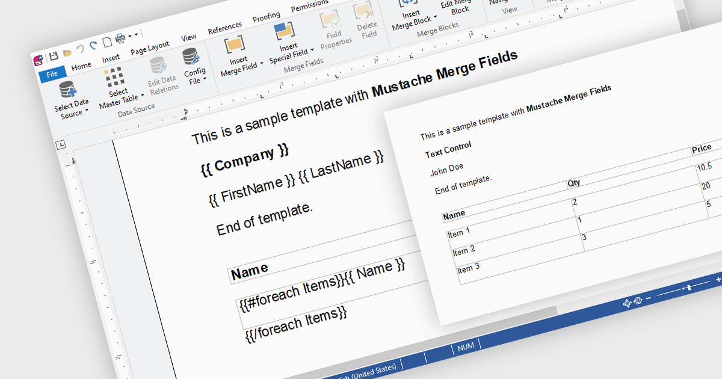Click the Select Data Source database icon

pyautogui.click(x=67, y=90)
